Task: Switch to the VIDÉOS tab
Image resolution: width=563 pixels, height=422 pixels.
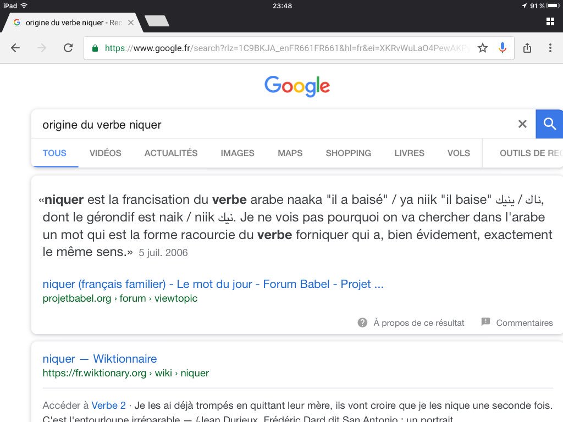Action: (x=105, y=153)
